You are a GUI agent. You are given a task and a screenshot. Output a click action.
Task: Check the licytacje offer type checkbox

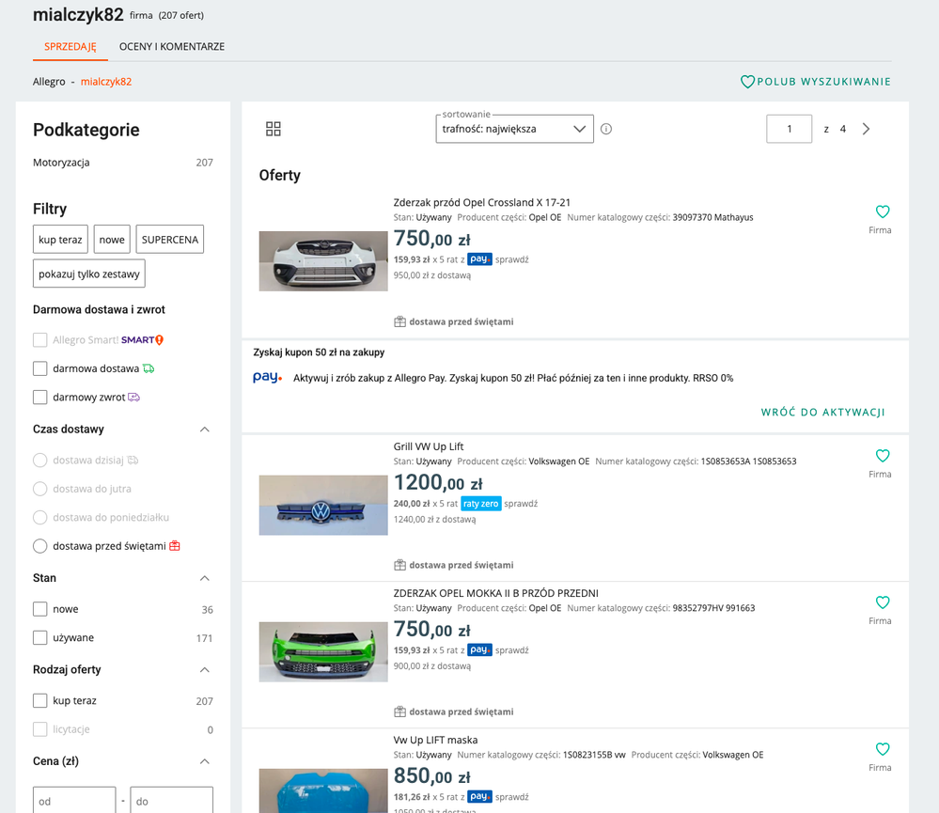40,729
